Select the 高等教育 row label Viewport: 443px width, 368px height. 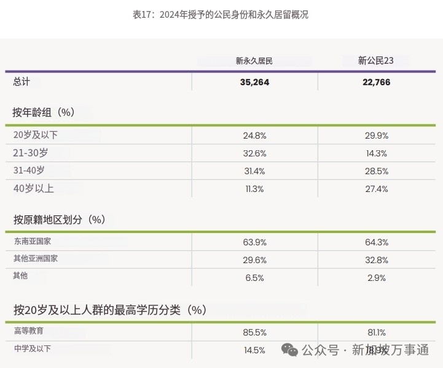tap(29, 331)
